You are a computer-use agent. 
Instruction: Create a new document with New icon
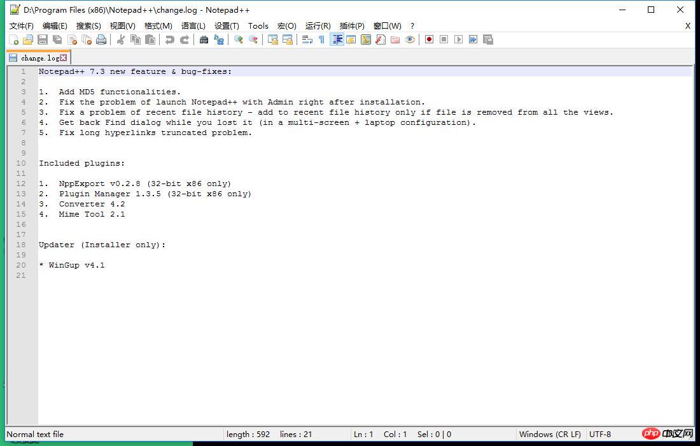pos(13,40)
